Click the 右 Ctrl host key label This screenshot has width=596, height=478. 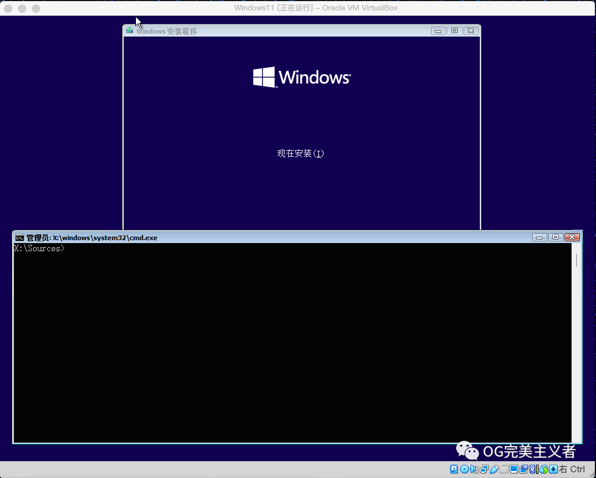(572, 469)
